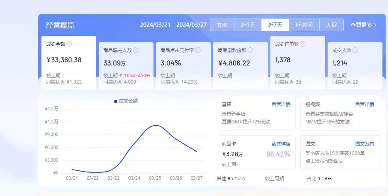The height and width of the screenshot is (196, 388).
Task: Click the 03/23 x-axis label
Action: [113, 178]
